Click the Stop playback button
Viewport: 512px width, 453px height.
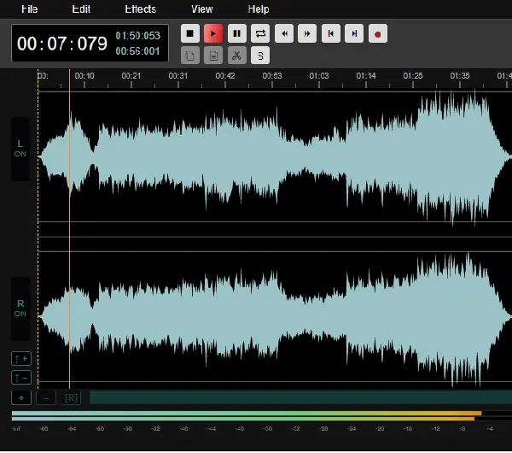pyautogui.click(x=190, y=33)
